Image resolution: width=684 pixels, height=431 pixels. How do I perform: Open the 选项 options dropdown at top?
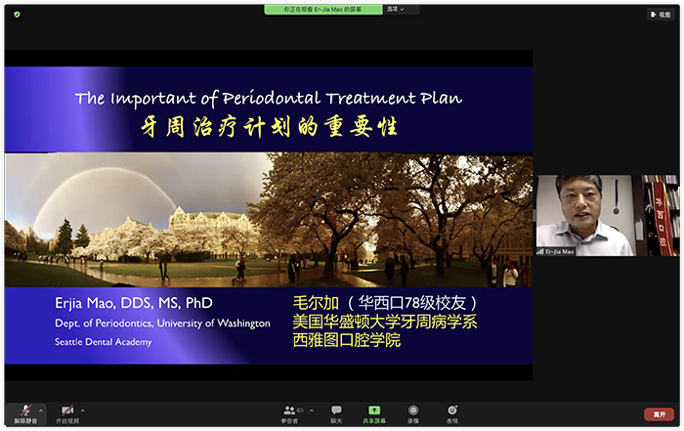(x=396, y=9)
